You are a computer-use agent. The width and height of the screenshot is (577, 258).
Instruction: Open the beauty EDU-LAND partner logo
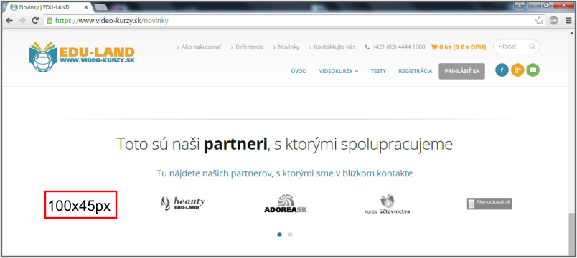tap(183, 204)
